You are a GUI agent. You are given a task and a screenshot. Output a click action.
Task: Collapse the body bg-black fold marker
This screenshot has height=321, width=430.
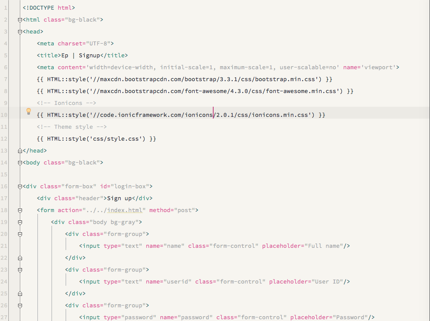click(20, 163)
